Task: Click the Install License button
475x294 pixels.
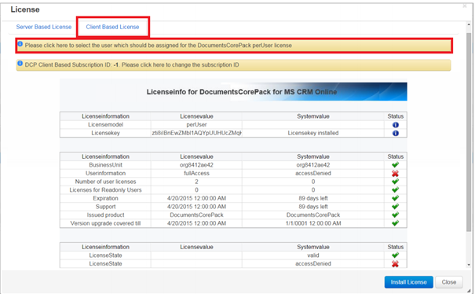Action: [409, 282]
